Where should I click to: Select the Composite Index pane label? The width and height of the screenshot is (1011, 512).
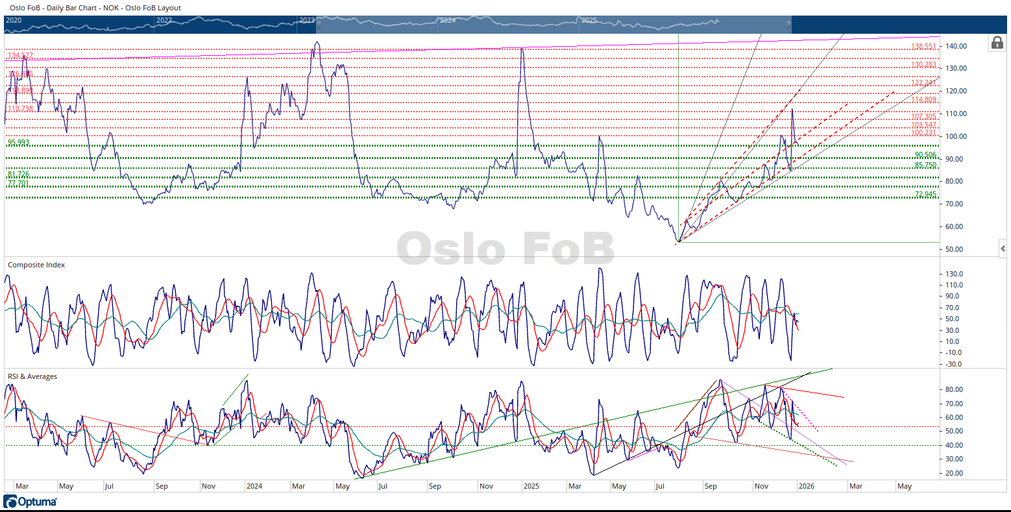click(36, 265)
